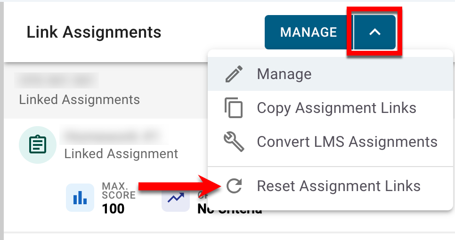Choose Reset Assignment Links menu option
Image resolution: width=455 pixels, height=240 pixels.
click(x=338, y=186)
